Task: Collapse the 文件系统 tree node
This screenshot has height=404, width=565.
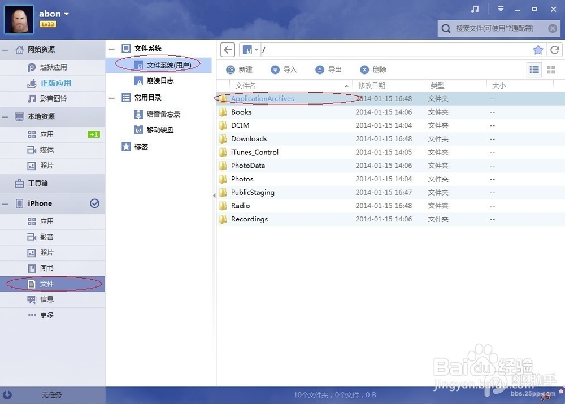Action: pos(112,49)
